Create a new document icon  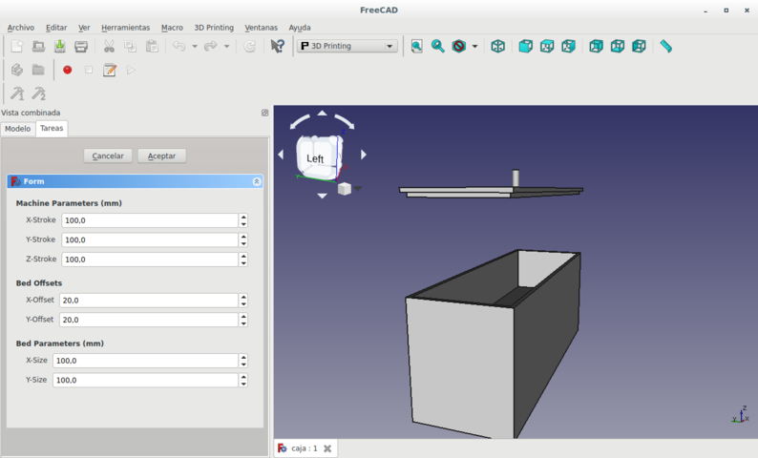17,46
